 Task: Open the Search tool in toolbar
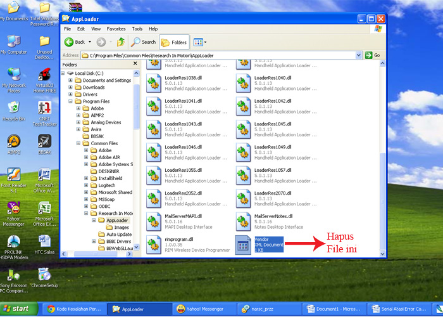point(144,42)
